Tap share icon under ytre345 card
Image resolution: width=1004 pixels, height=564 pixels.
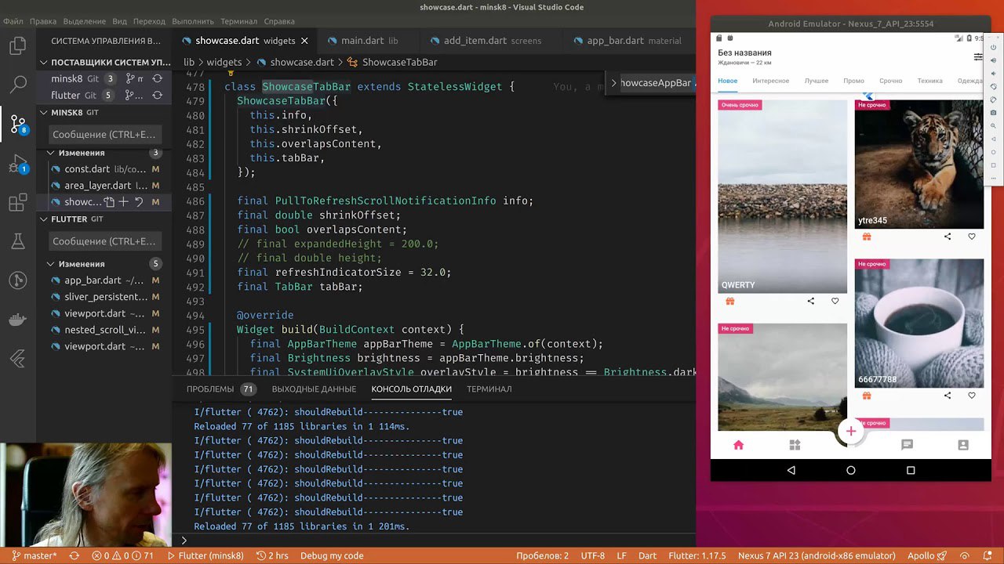947,237
